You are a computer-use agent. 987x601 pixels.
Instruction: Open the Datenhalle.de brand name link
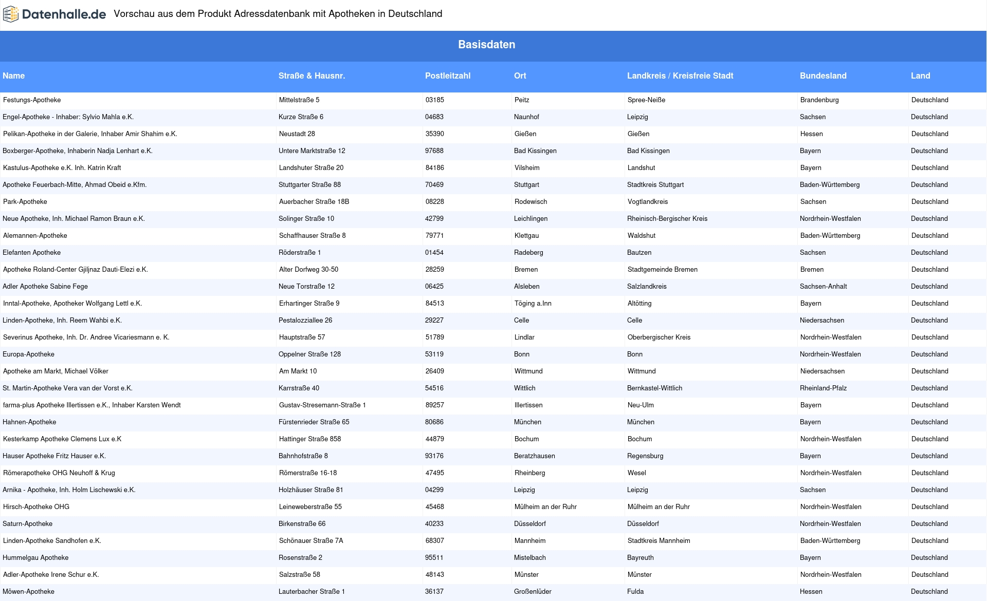tap(64, 14)
